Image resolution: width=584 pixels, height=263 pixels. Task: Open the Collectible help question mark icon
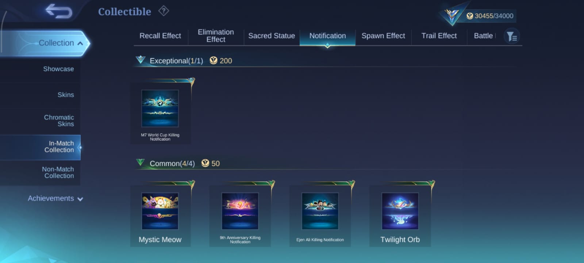(164, 11)
